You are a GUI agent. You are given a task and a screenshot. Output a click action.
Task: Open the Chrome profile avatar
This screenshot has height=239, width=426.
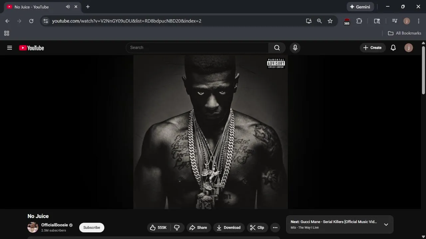(x=407, y=21)
